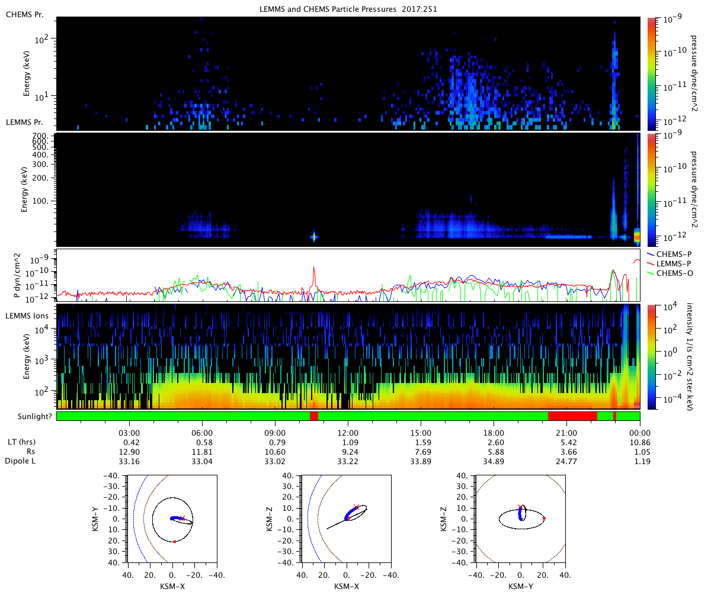This screenshot has height=592, width=711.
Task: Select the 18:00 time tick label
Action: (x=494, y=433)
